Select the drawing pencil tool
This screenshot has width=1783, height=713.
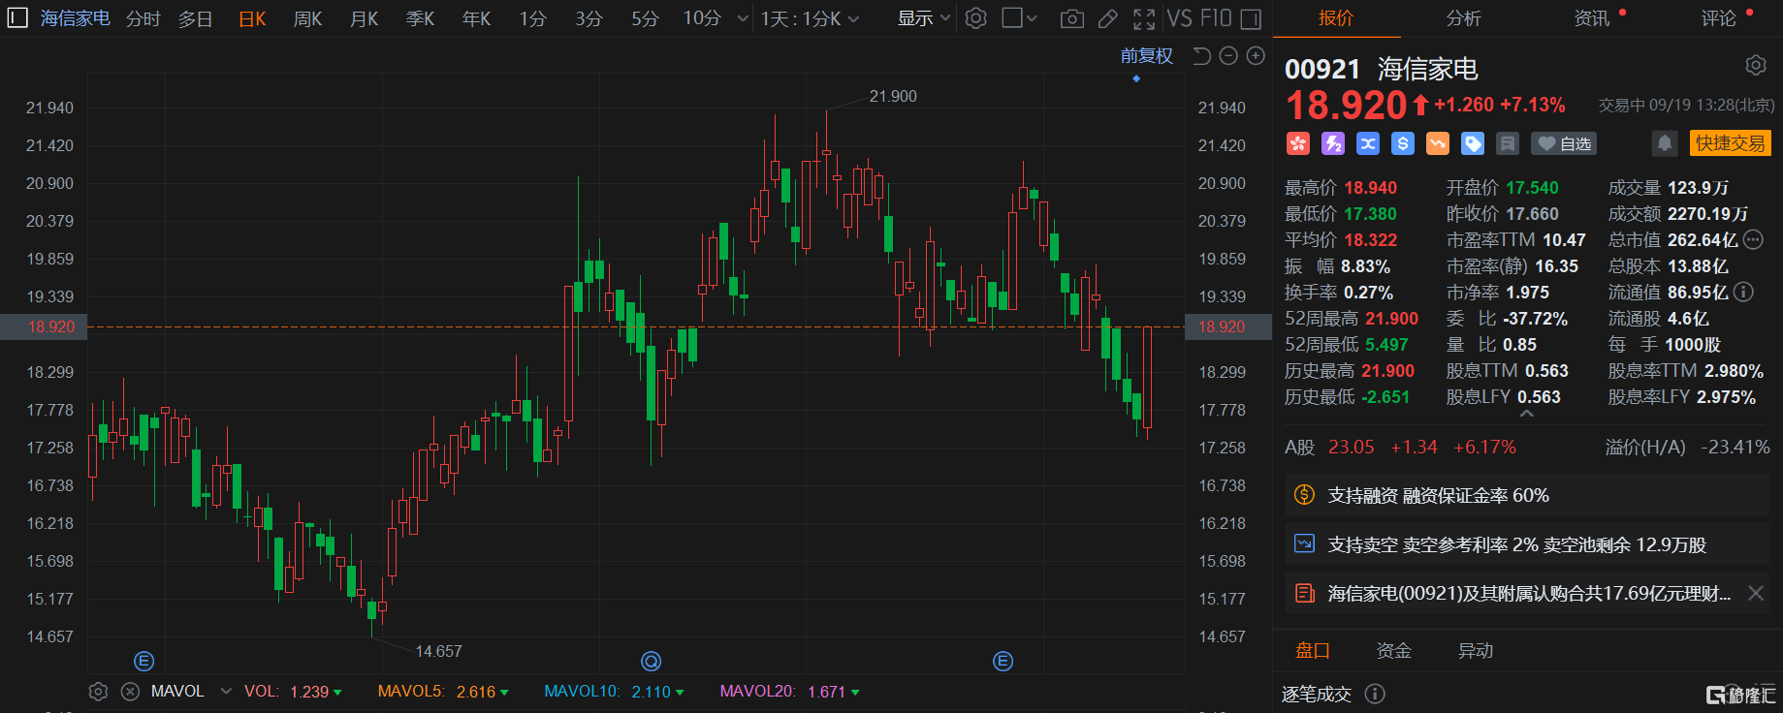coord(1107,18)
